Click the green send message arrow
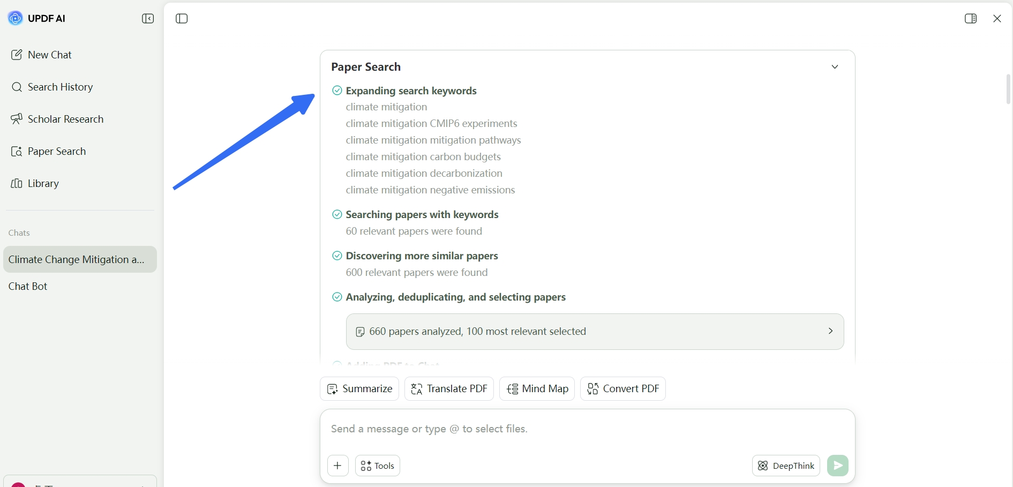This screenshot has height=487, width=1013. point(837,466)
